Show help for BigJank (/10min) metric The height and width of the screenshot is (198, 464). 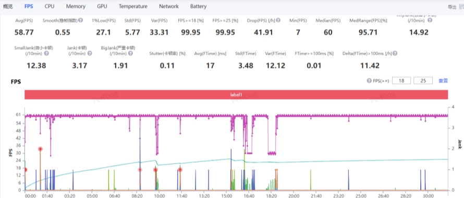[x=130, y=54]
